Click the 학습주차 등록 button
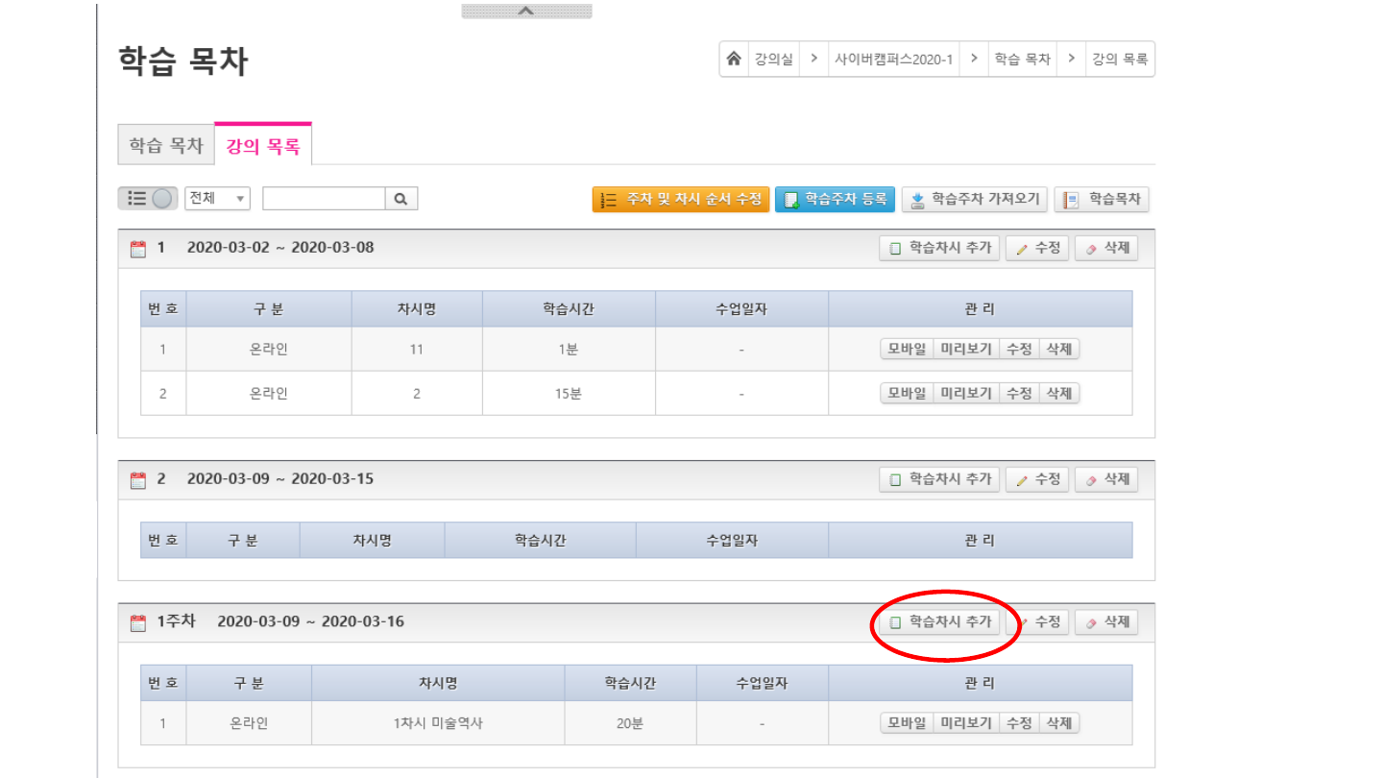The image size is (1383, 778). click(x=835, y=200)
